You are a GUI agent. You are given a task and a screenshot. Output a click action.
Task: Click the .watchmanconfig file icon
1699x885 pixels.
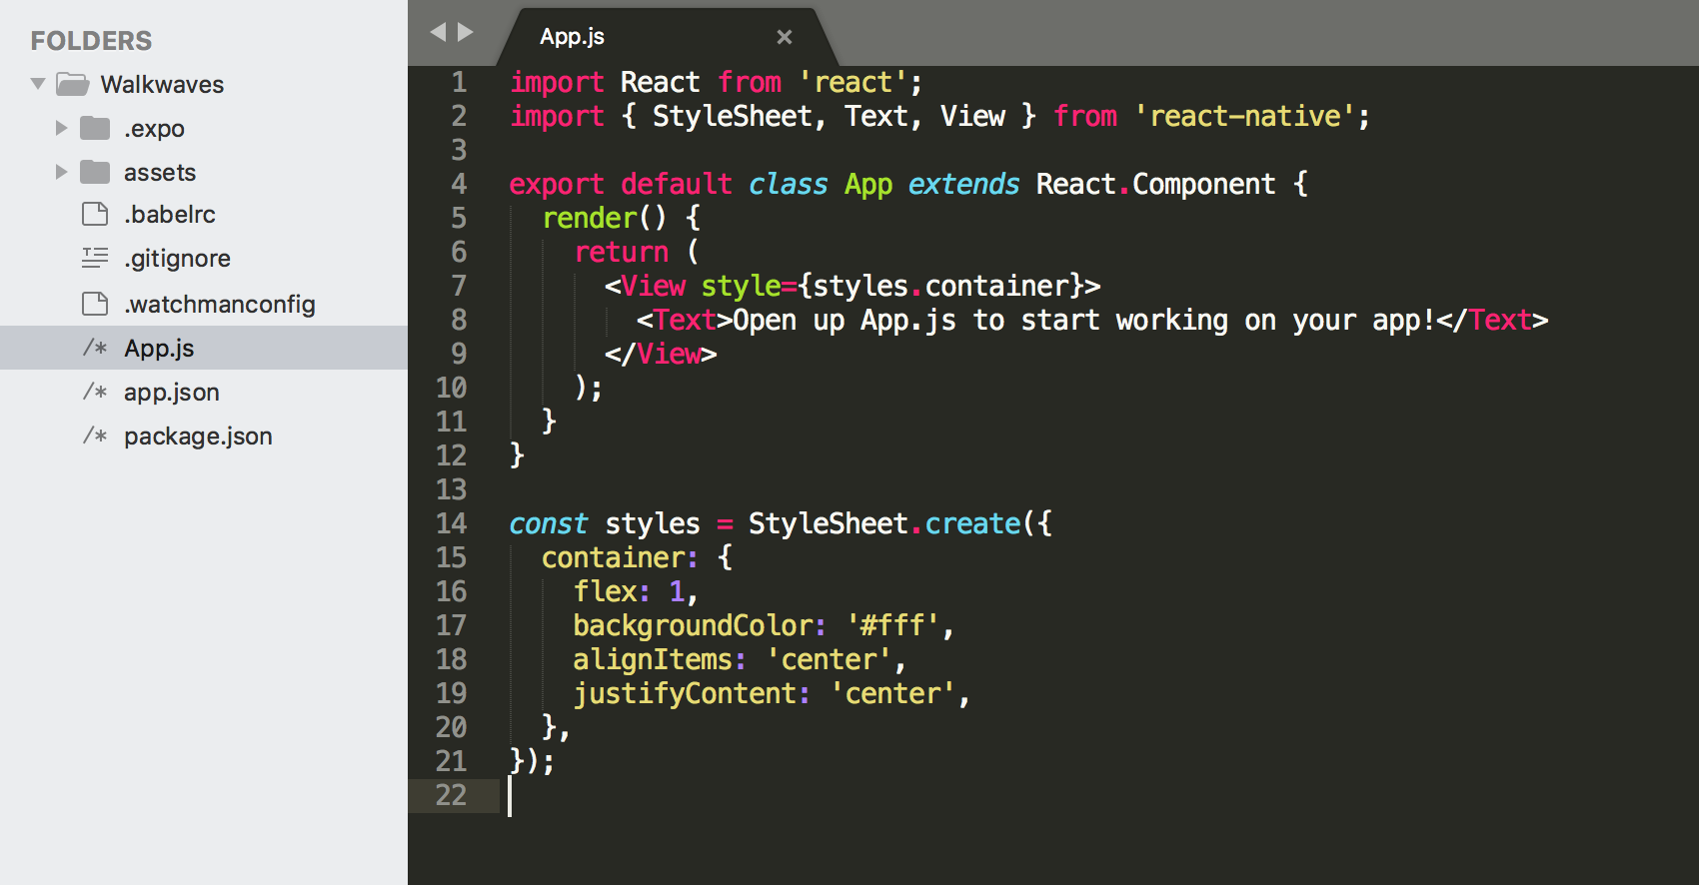95,304
